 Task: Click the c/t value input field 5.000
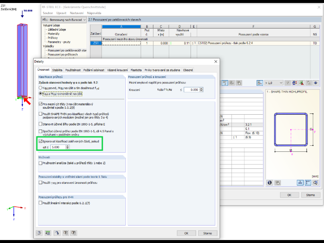point(58,147)
